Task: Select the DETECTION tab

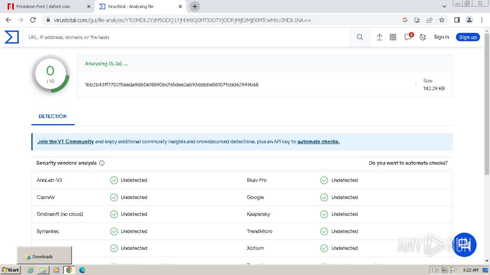Action: [x=53, y=116]
